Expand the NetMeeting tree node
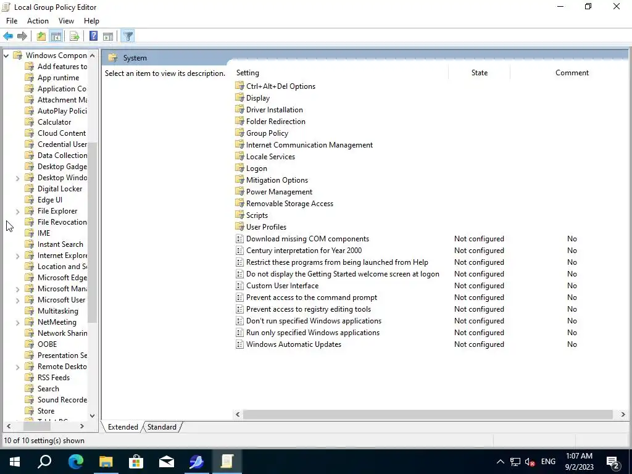The image size is (632, 474). tap(17, 322)
